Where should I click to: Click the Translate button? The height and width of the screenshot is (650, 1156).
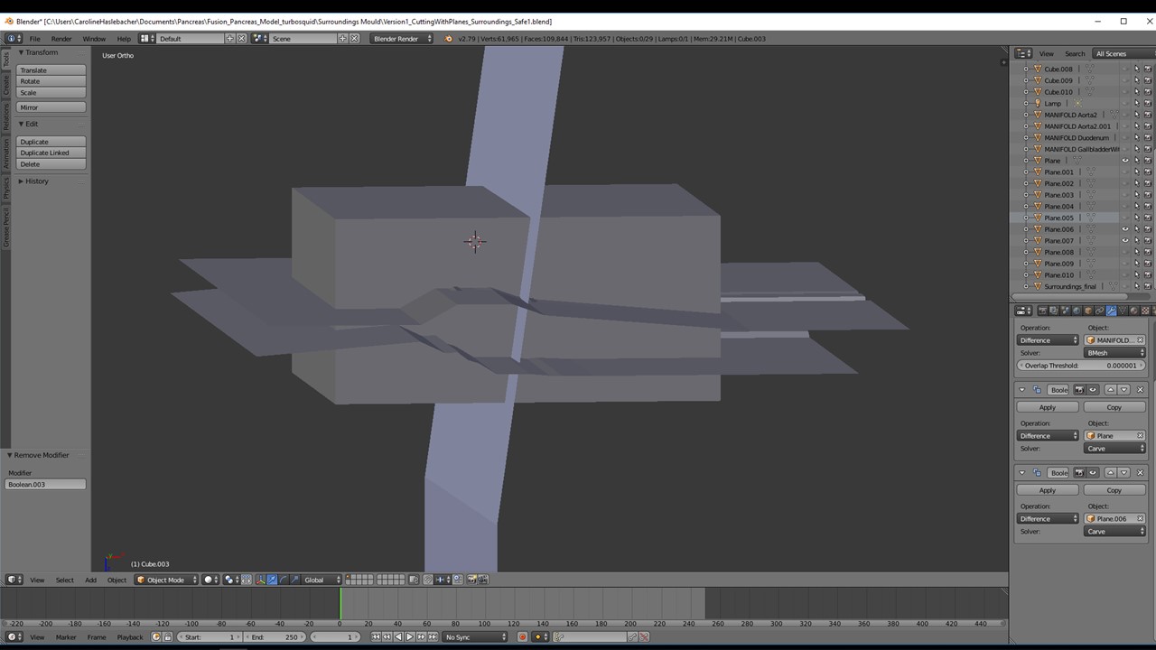51,70
